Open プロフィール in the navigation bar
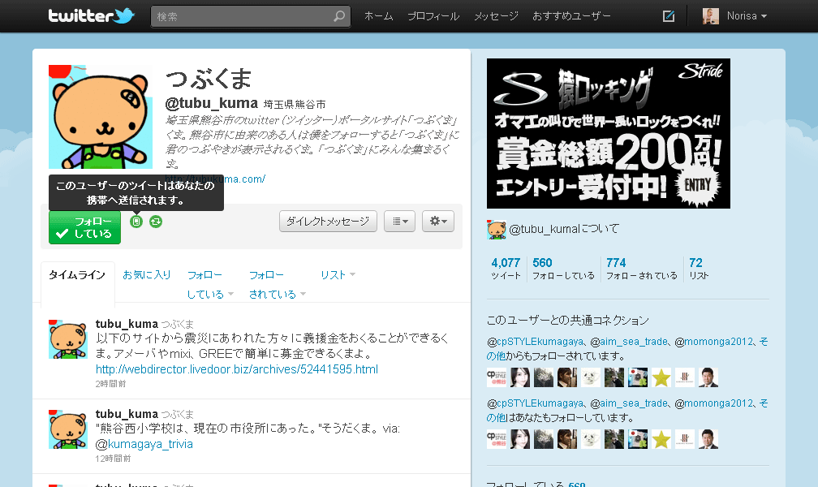 pos(433,16)
